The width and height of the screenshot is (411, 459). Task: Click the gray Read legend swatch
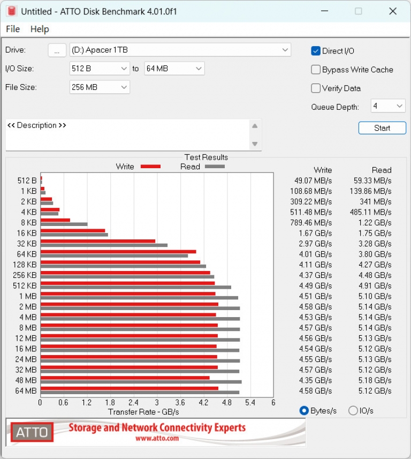pyautogui.click(x=215, y=167)
